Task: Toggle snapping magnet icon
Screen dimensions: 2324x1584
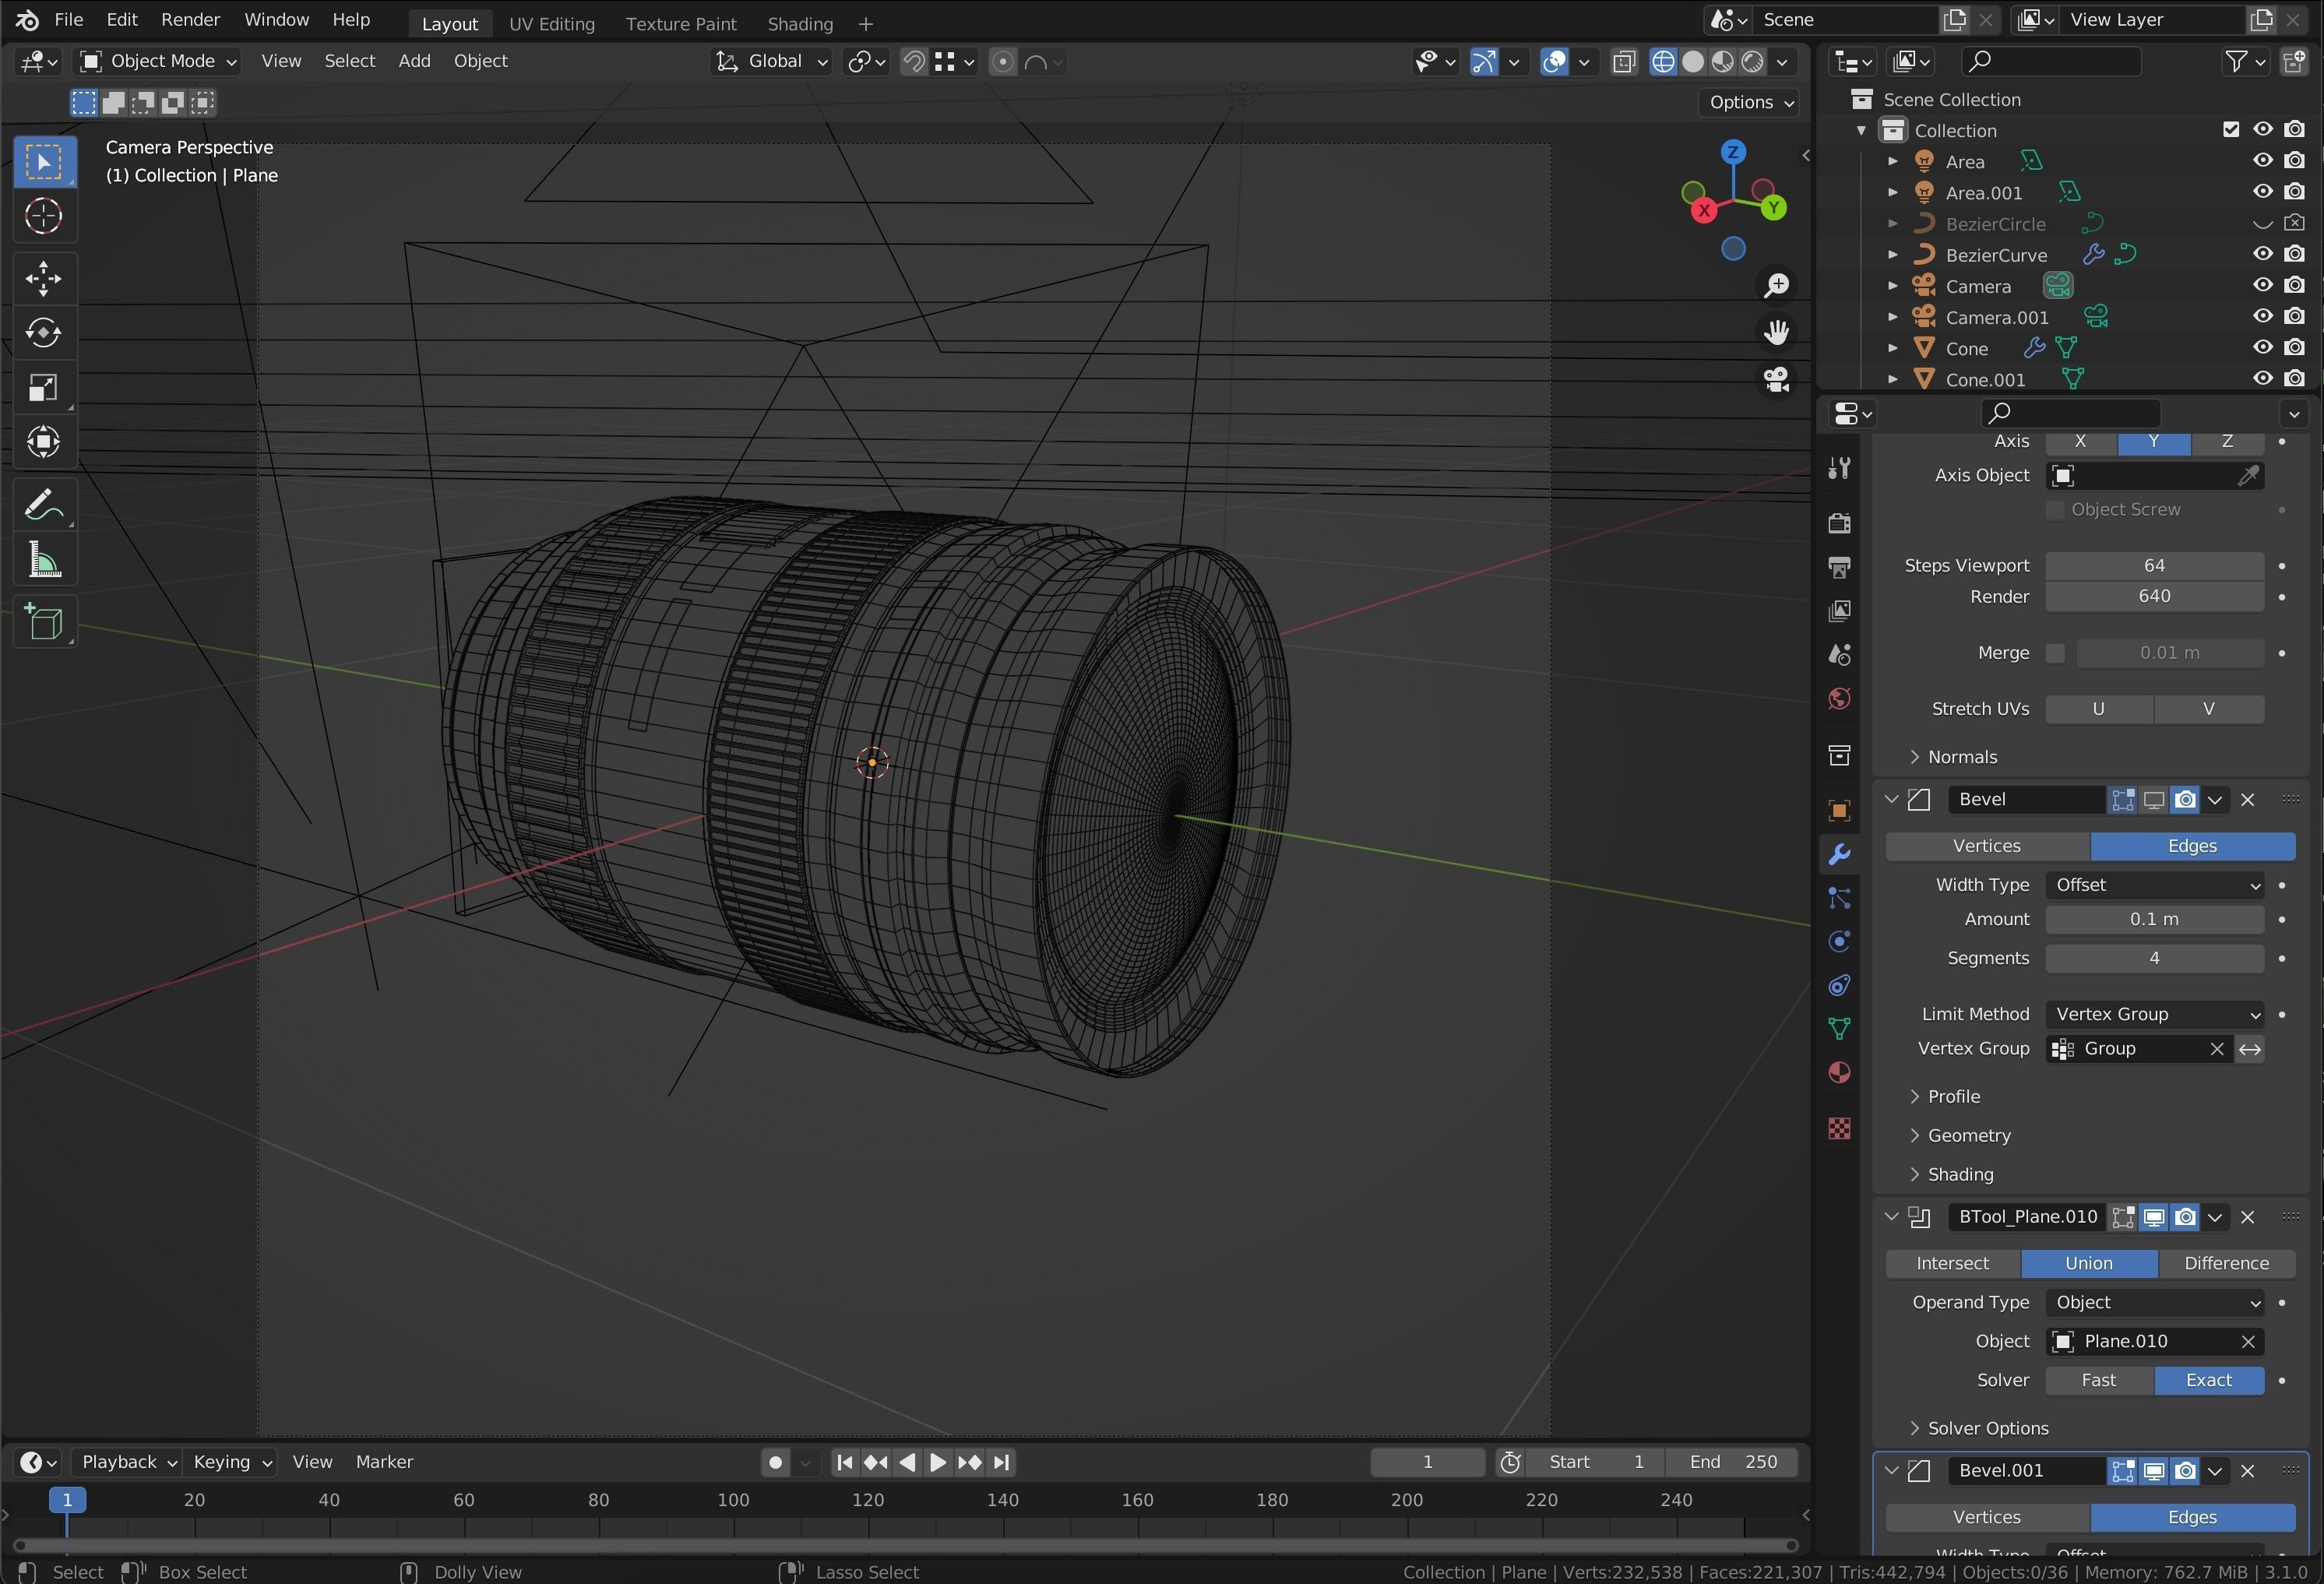Action: (x=913, y=62)
